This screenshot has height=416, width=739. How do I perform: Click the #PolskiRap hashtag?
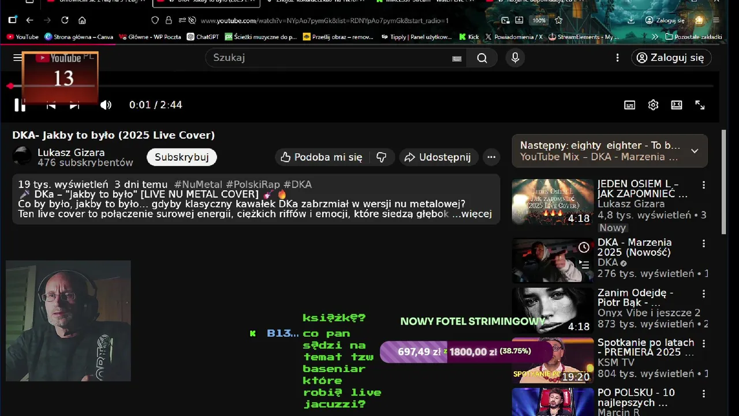[x=253, y=184]
